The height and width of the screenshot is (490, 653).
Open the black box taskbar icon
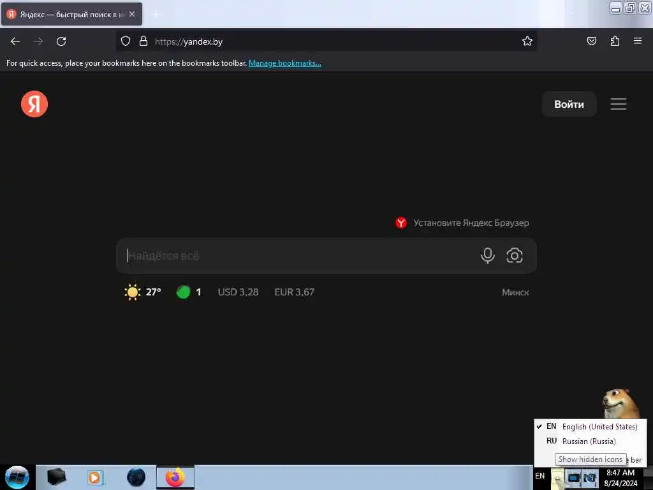coord(56,477)
